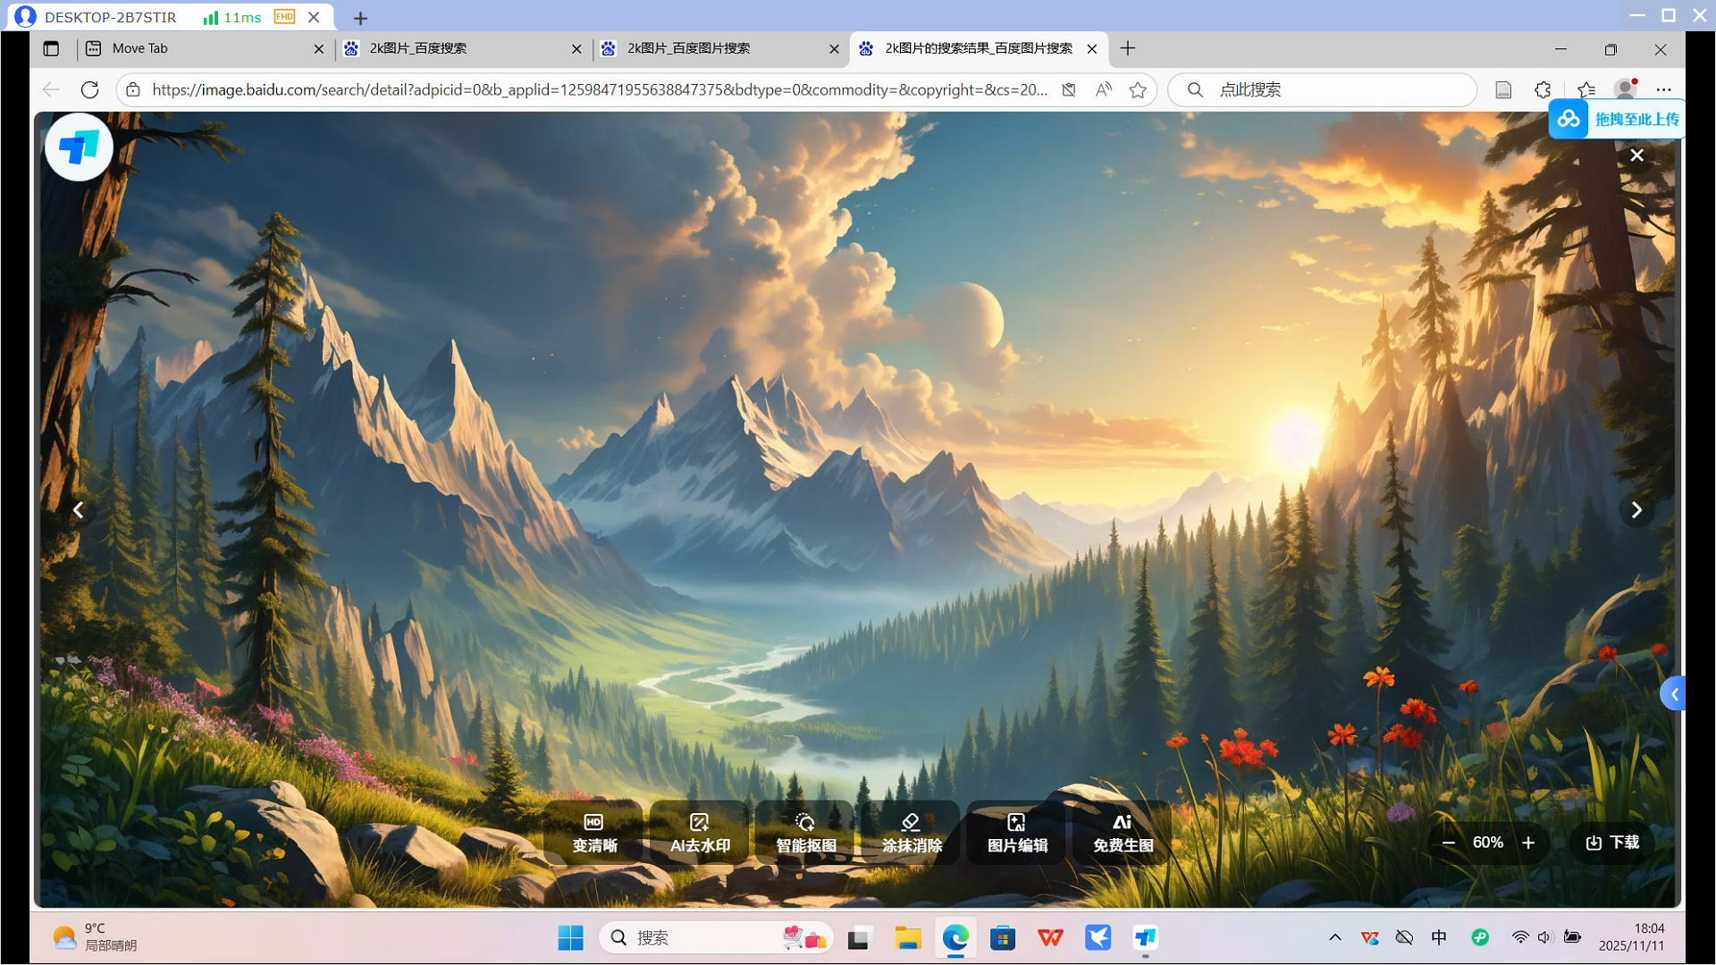Add this page to favorites star
This screenshot has height=965, width=1716.
1137,89
